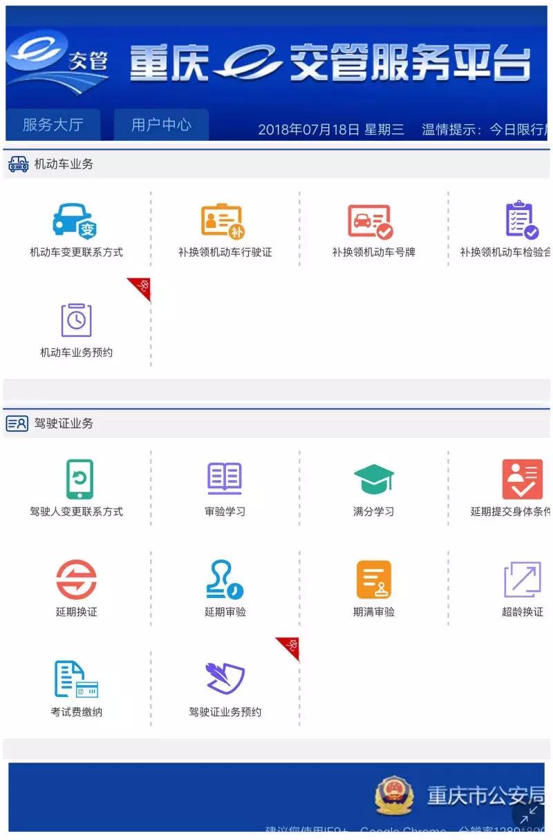Select 延期换证 icon
The height and width of the screenshot is (840, 553).
[77, 579]
